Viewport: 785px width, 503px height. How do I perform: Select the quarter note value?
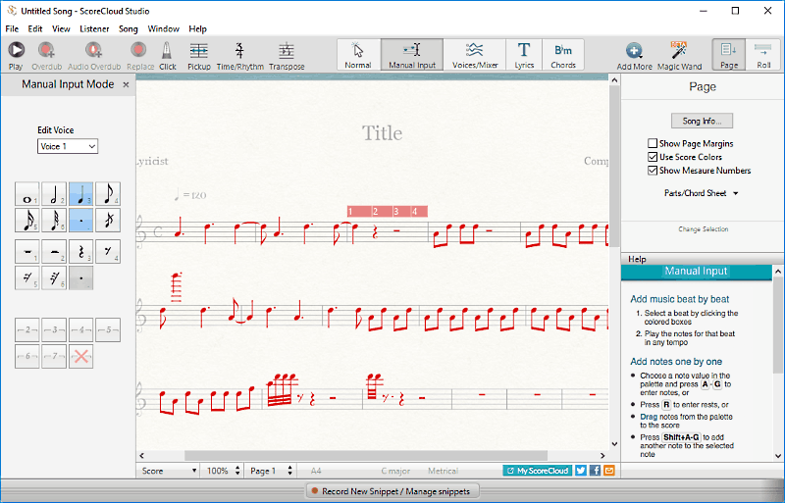[81, 194]
